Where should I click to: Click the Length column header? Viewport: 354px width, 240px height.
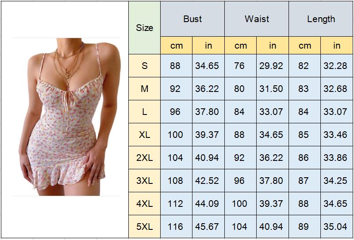pos(321,19)
